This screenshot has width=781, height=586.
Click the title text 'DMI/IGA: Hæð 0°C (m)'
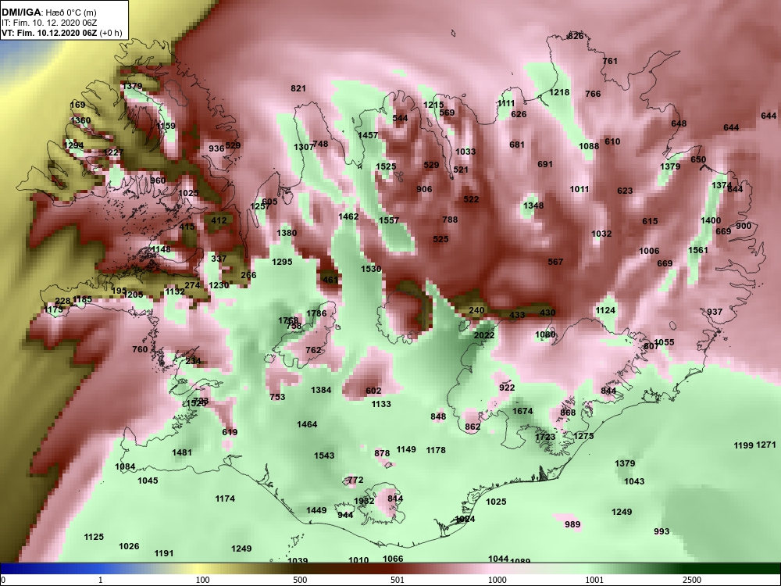click(48, 13)
